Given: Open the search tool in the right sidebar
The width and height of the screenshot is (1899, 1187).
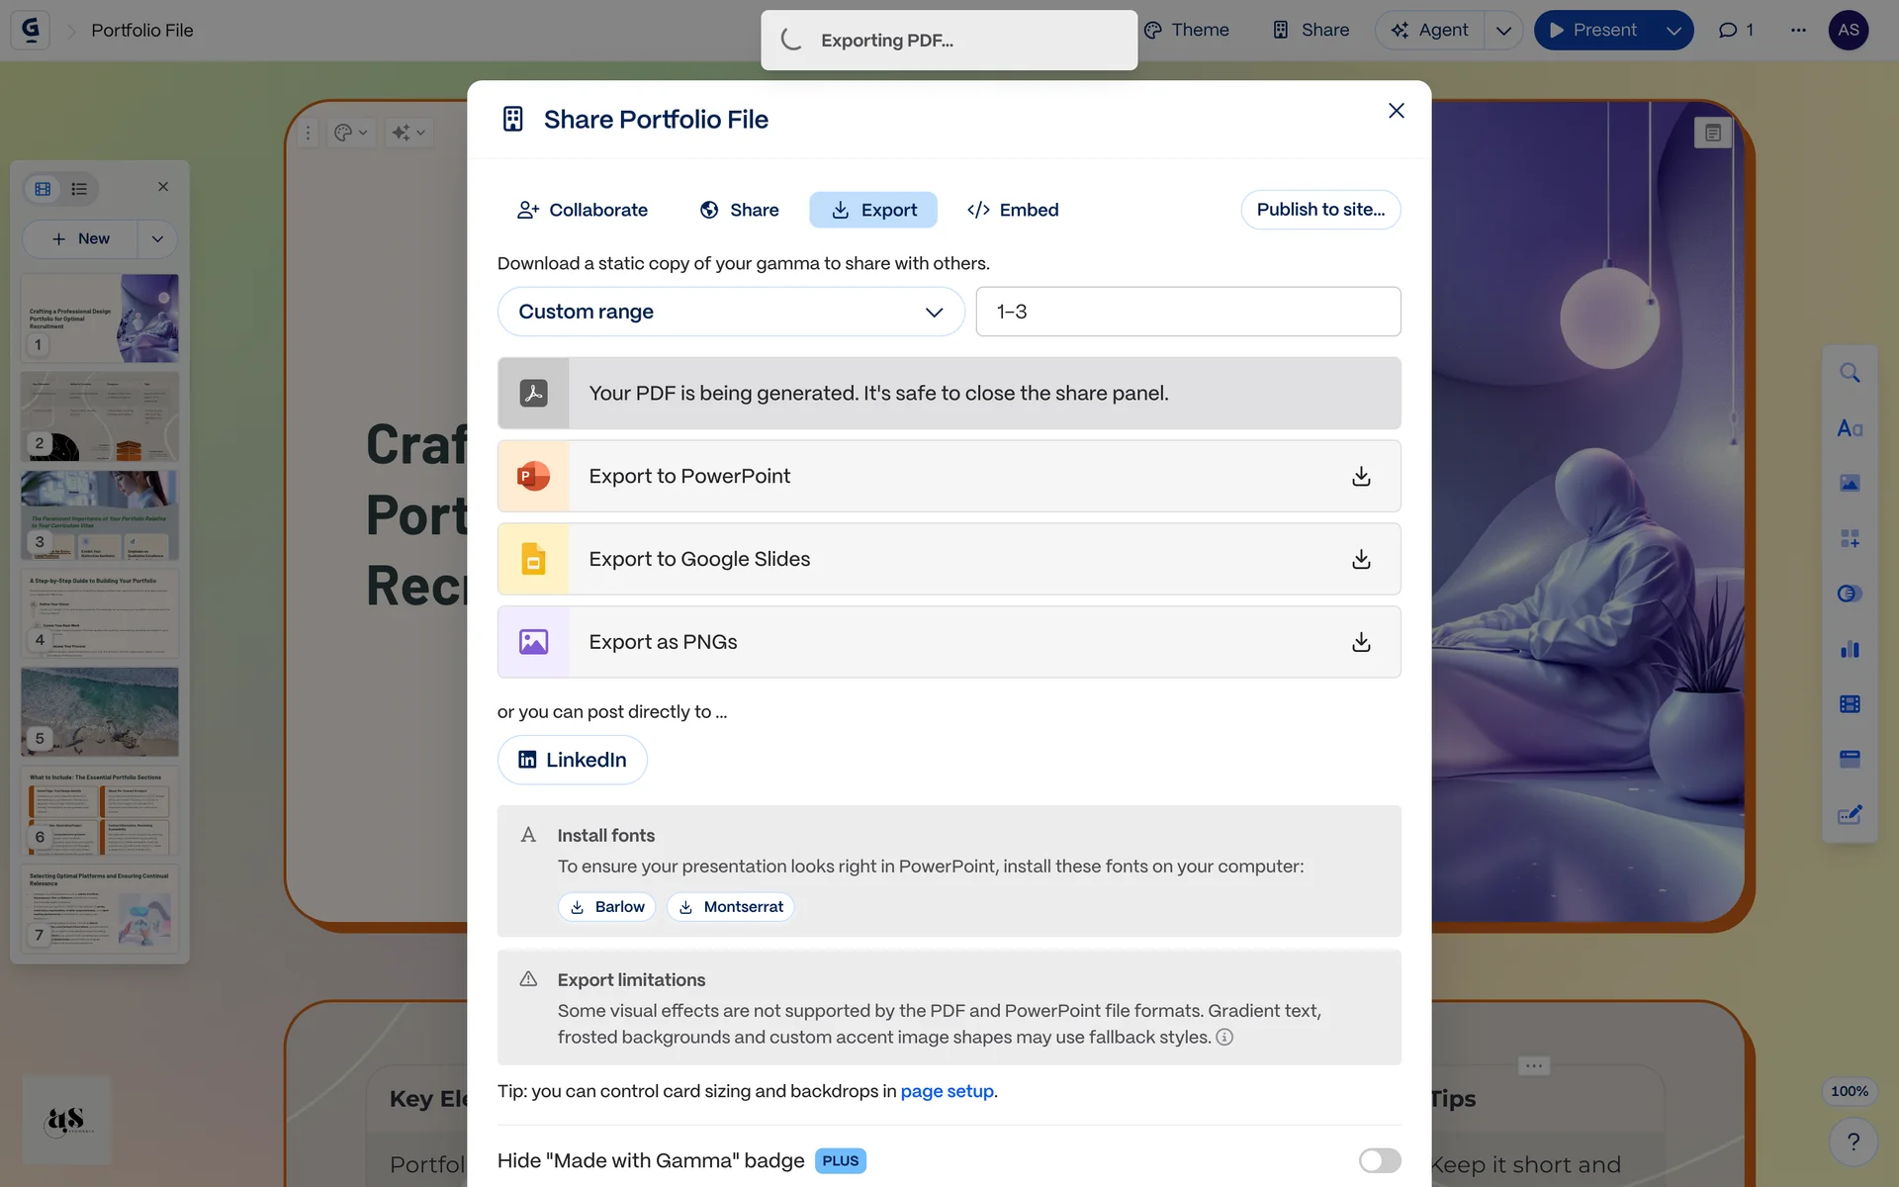Looking at the screenshot, I should tap(1850, 373).
